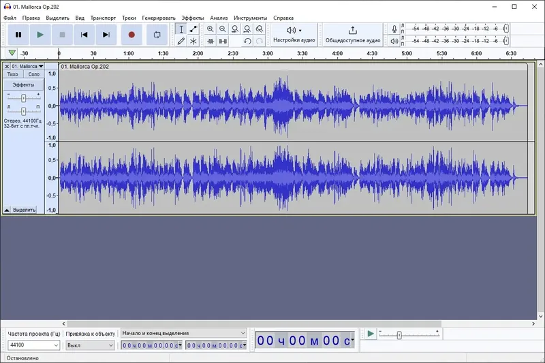Click the track Эффекты button
The width and height of the screenshot is (545, 363).
pos(23,84)
